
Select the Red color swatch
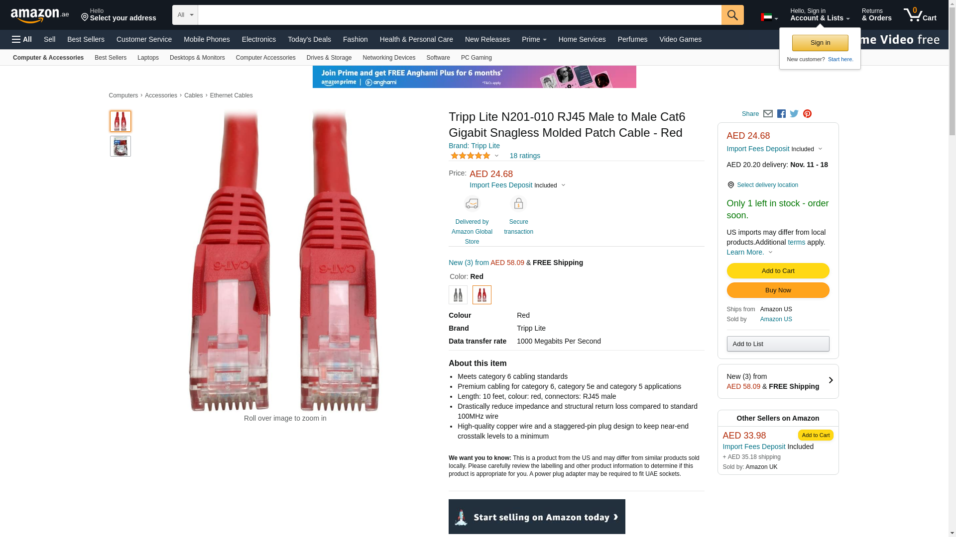[481, 295]
